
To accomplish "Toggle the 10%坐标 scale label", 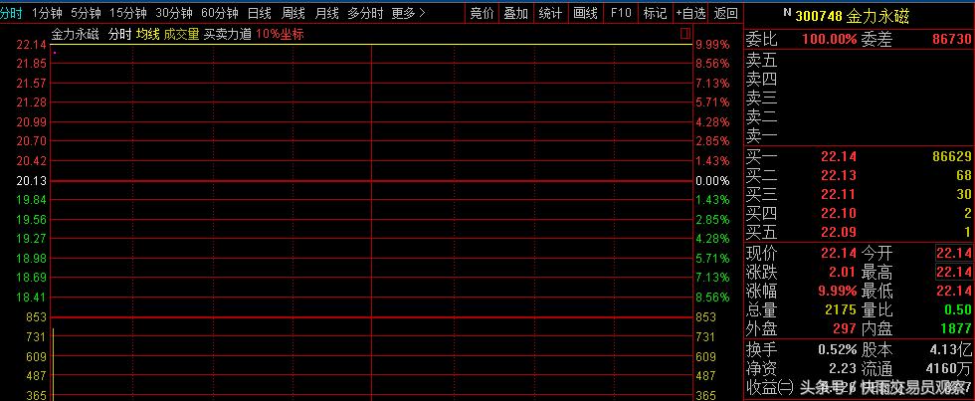I will (x=280, y=35).
